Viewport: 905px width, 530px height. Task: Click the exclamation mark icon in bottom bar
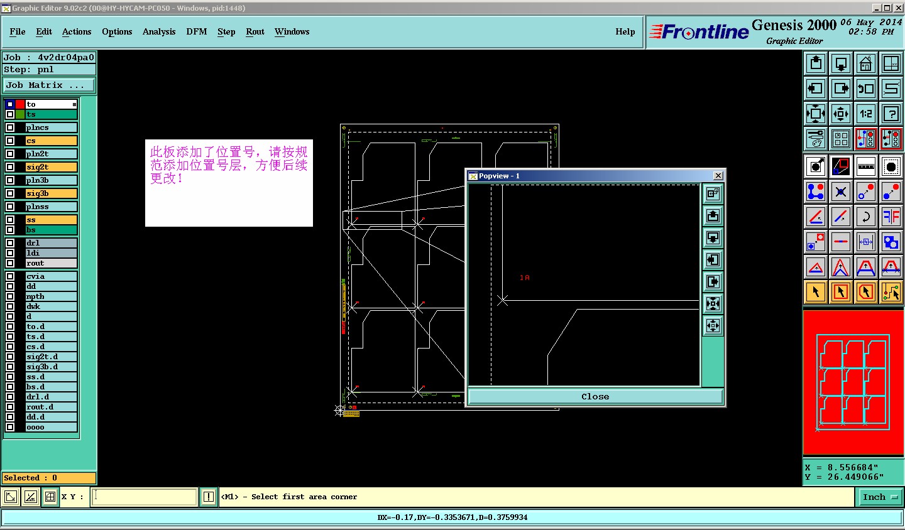point(209,497)
